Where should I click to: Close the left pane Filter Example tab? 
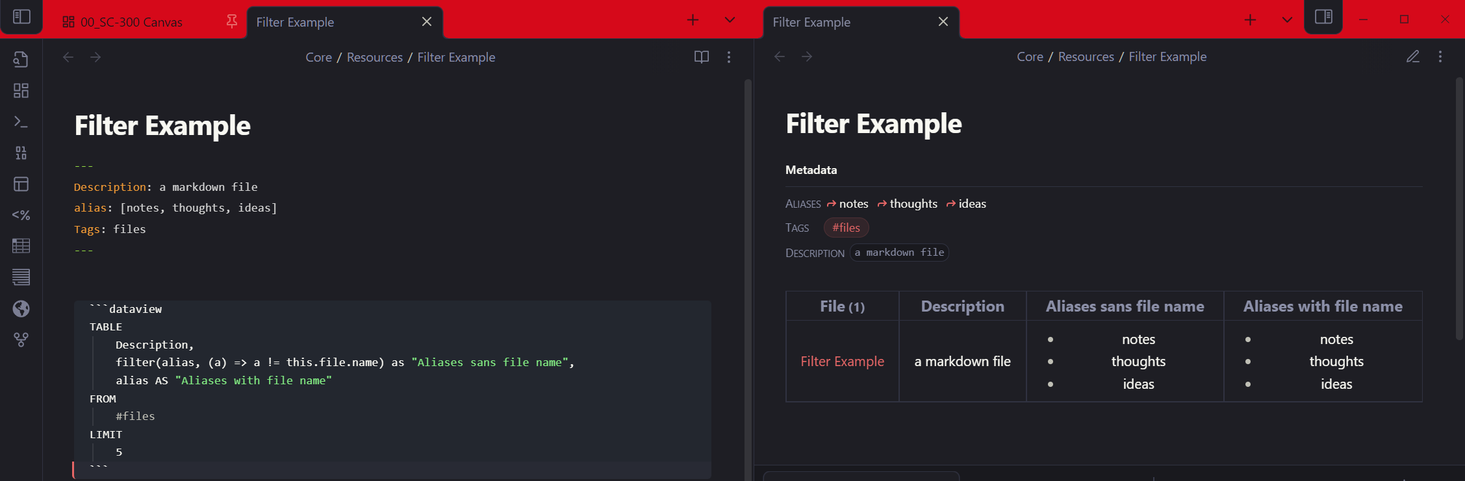point(427,21)
